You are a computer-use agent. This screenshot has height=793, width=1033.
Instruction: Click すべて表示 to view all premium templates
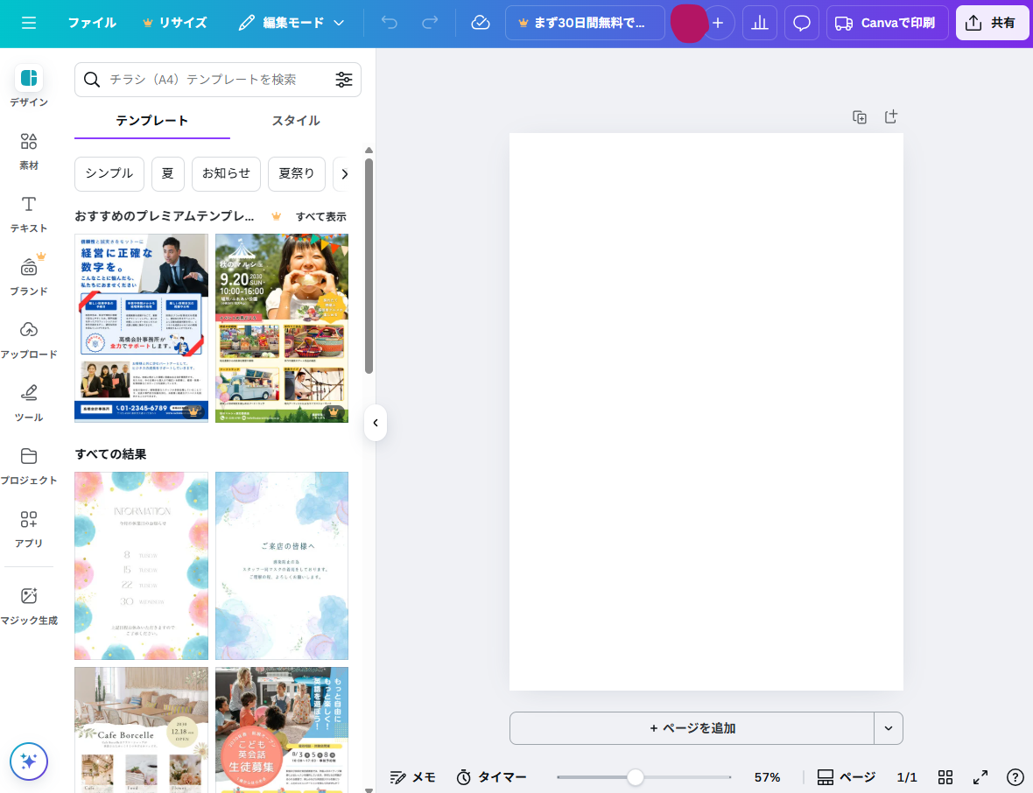(x=320, y=216)
